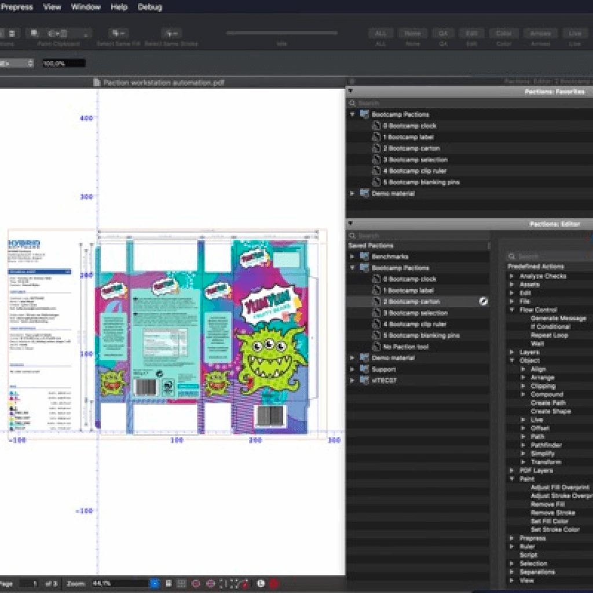Open the View menu
The image size is (593, 593).
pyautogui.click(x=52, y=7)
